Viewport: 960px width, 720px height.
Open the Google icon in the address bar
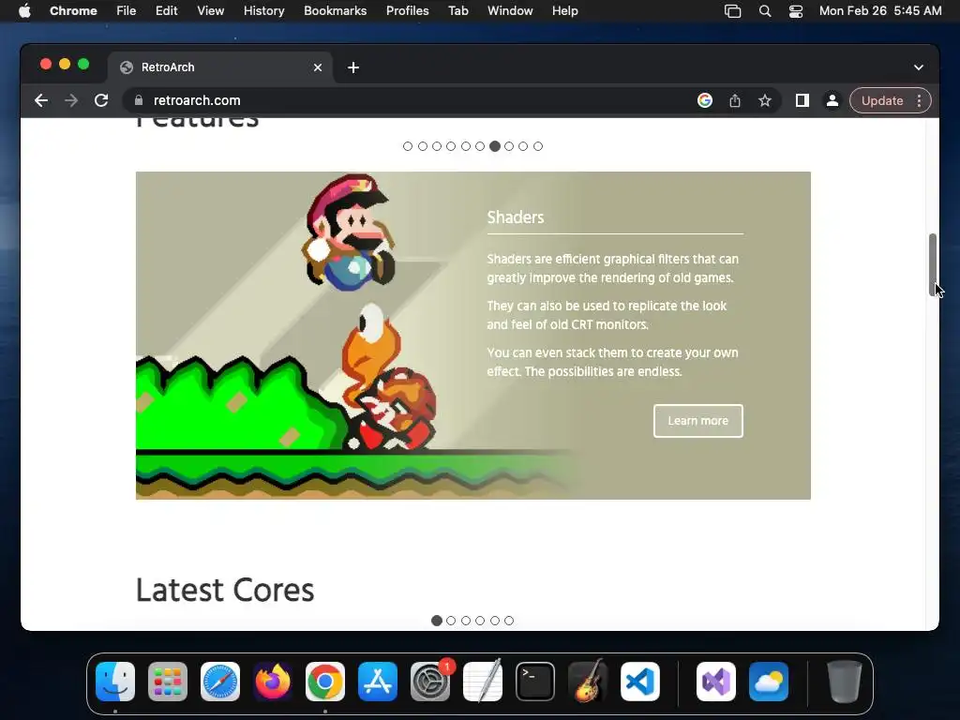point(705,100)
